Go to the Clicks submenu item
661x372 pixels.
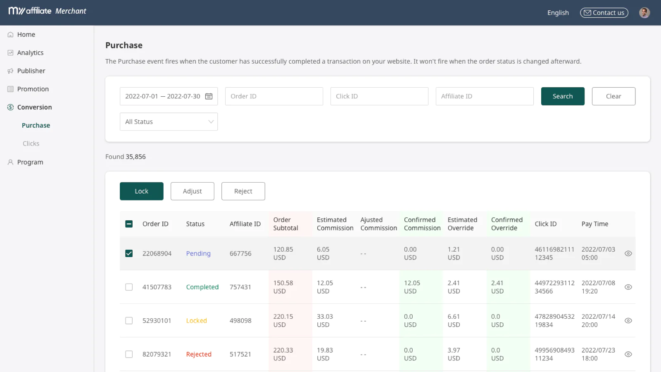coord(31,144)
